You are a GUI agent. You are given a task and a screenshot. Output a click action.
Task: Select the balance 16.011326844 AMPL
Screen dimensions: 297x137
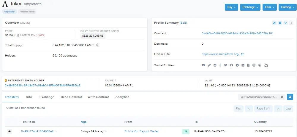click(119, 86)
